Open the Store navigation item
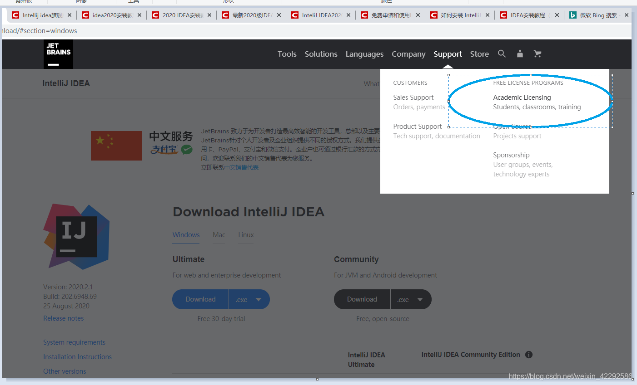 (x=479, y=54)
